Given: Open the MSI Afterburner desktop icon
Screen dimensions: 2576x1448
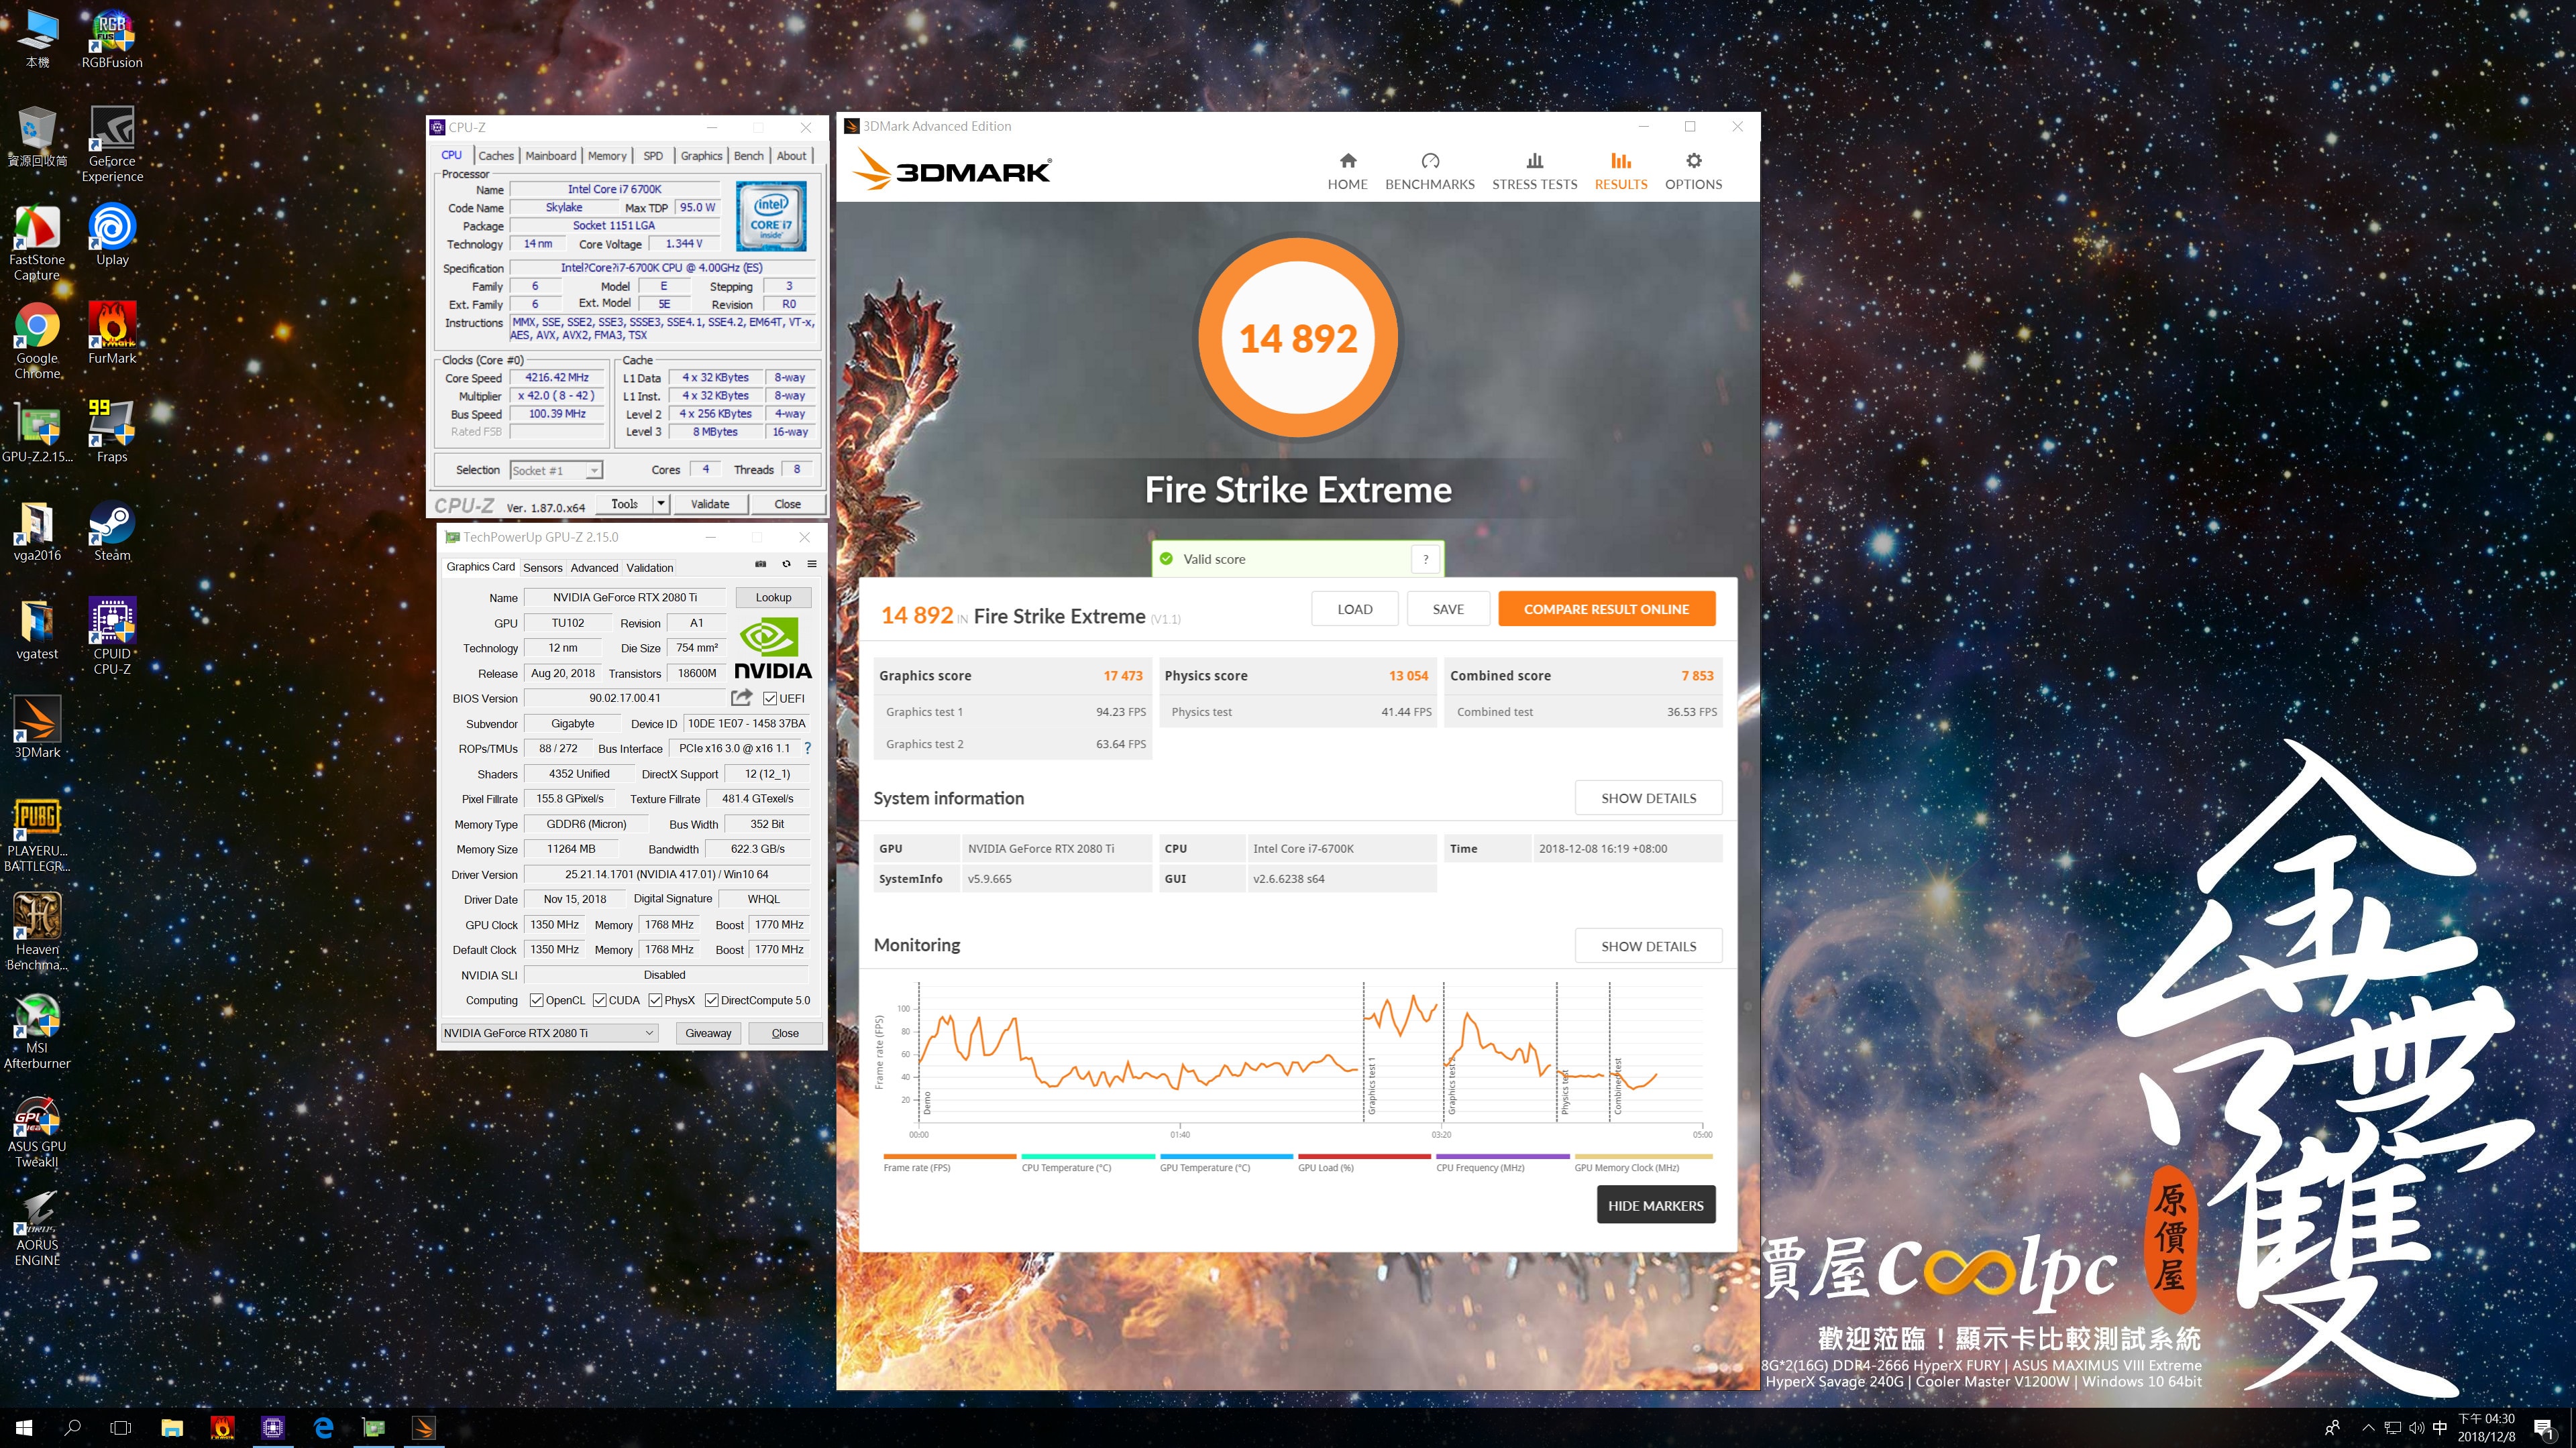Looking at the screenshot, I should (37, 1031).
